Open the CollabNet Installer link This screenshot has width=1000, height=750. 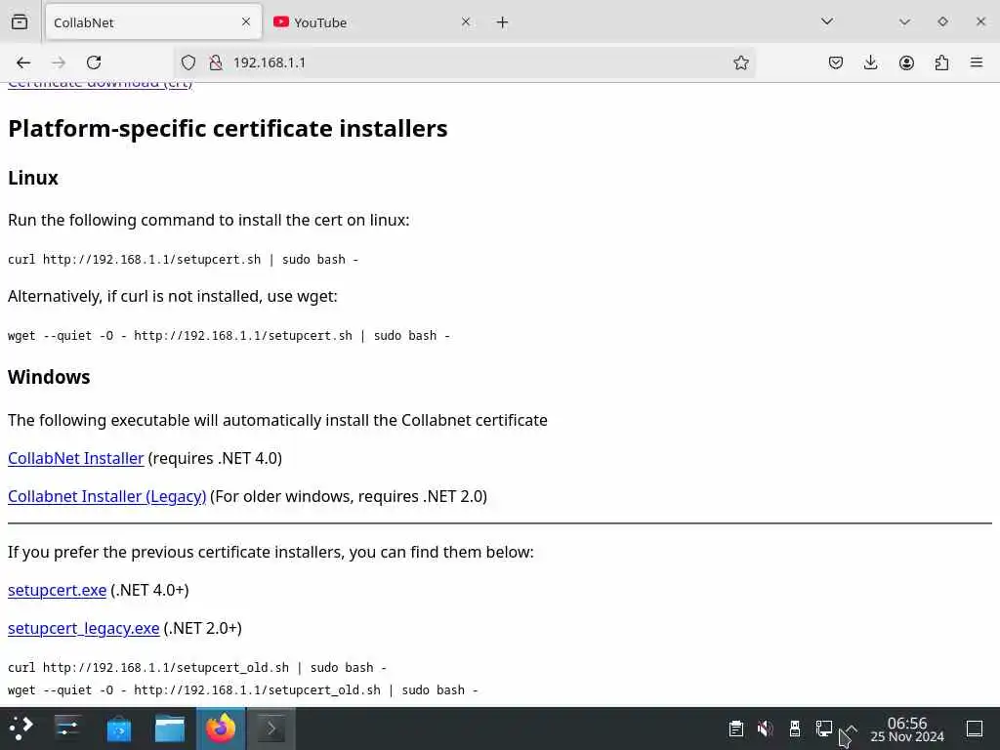tap(76, 458)
